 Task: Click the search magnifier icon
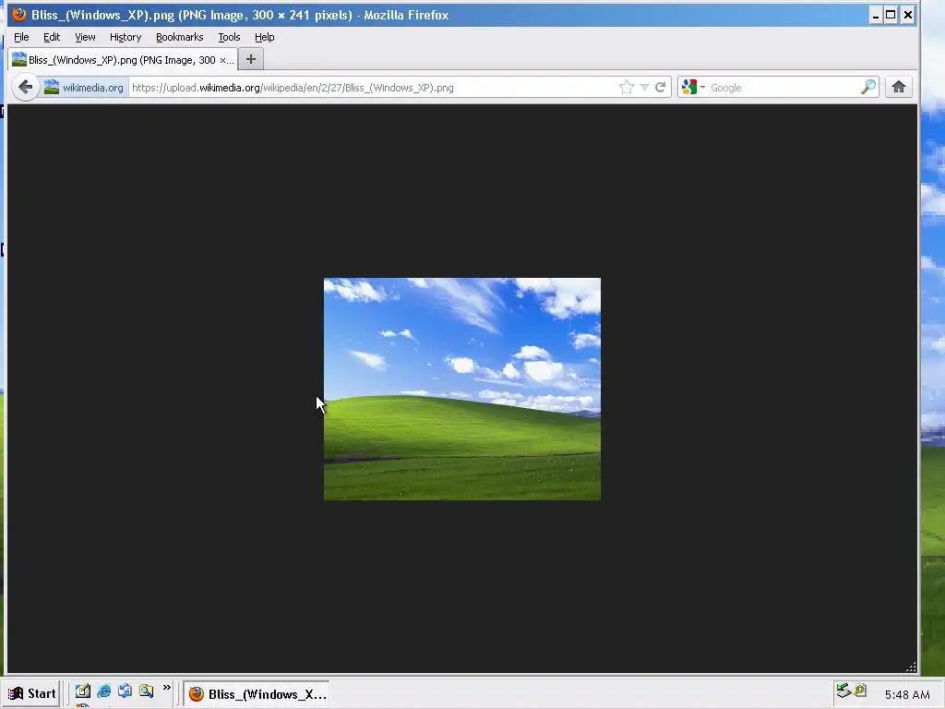point(867,88)
